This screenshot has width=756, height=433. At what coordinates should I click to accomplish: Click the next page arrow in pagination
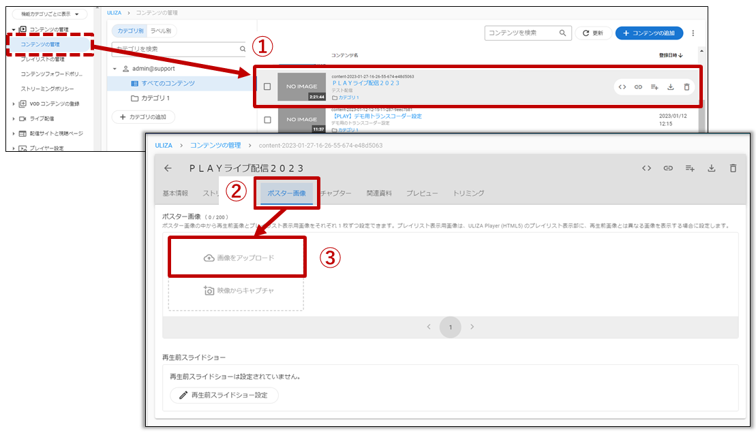pos(472,327)
